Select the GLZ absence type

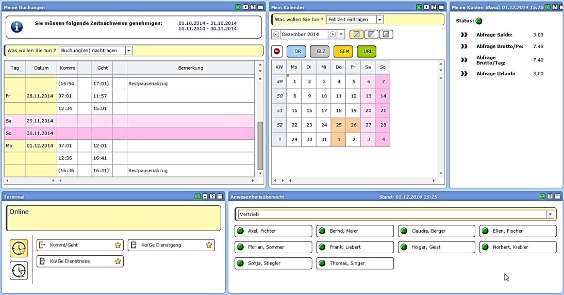click(x=320, y=52)
